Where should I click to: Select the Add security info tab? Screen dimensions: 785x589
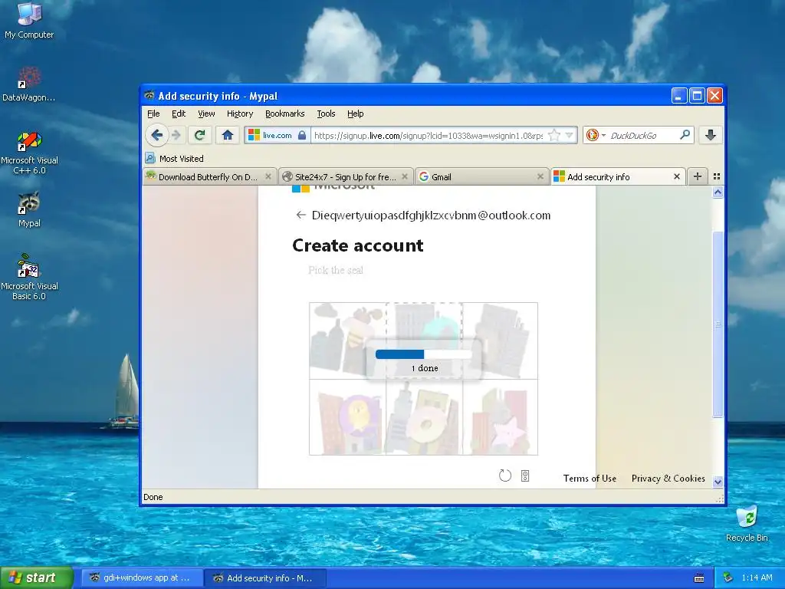pos(618,177)
